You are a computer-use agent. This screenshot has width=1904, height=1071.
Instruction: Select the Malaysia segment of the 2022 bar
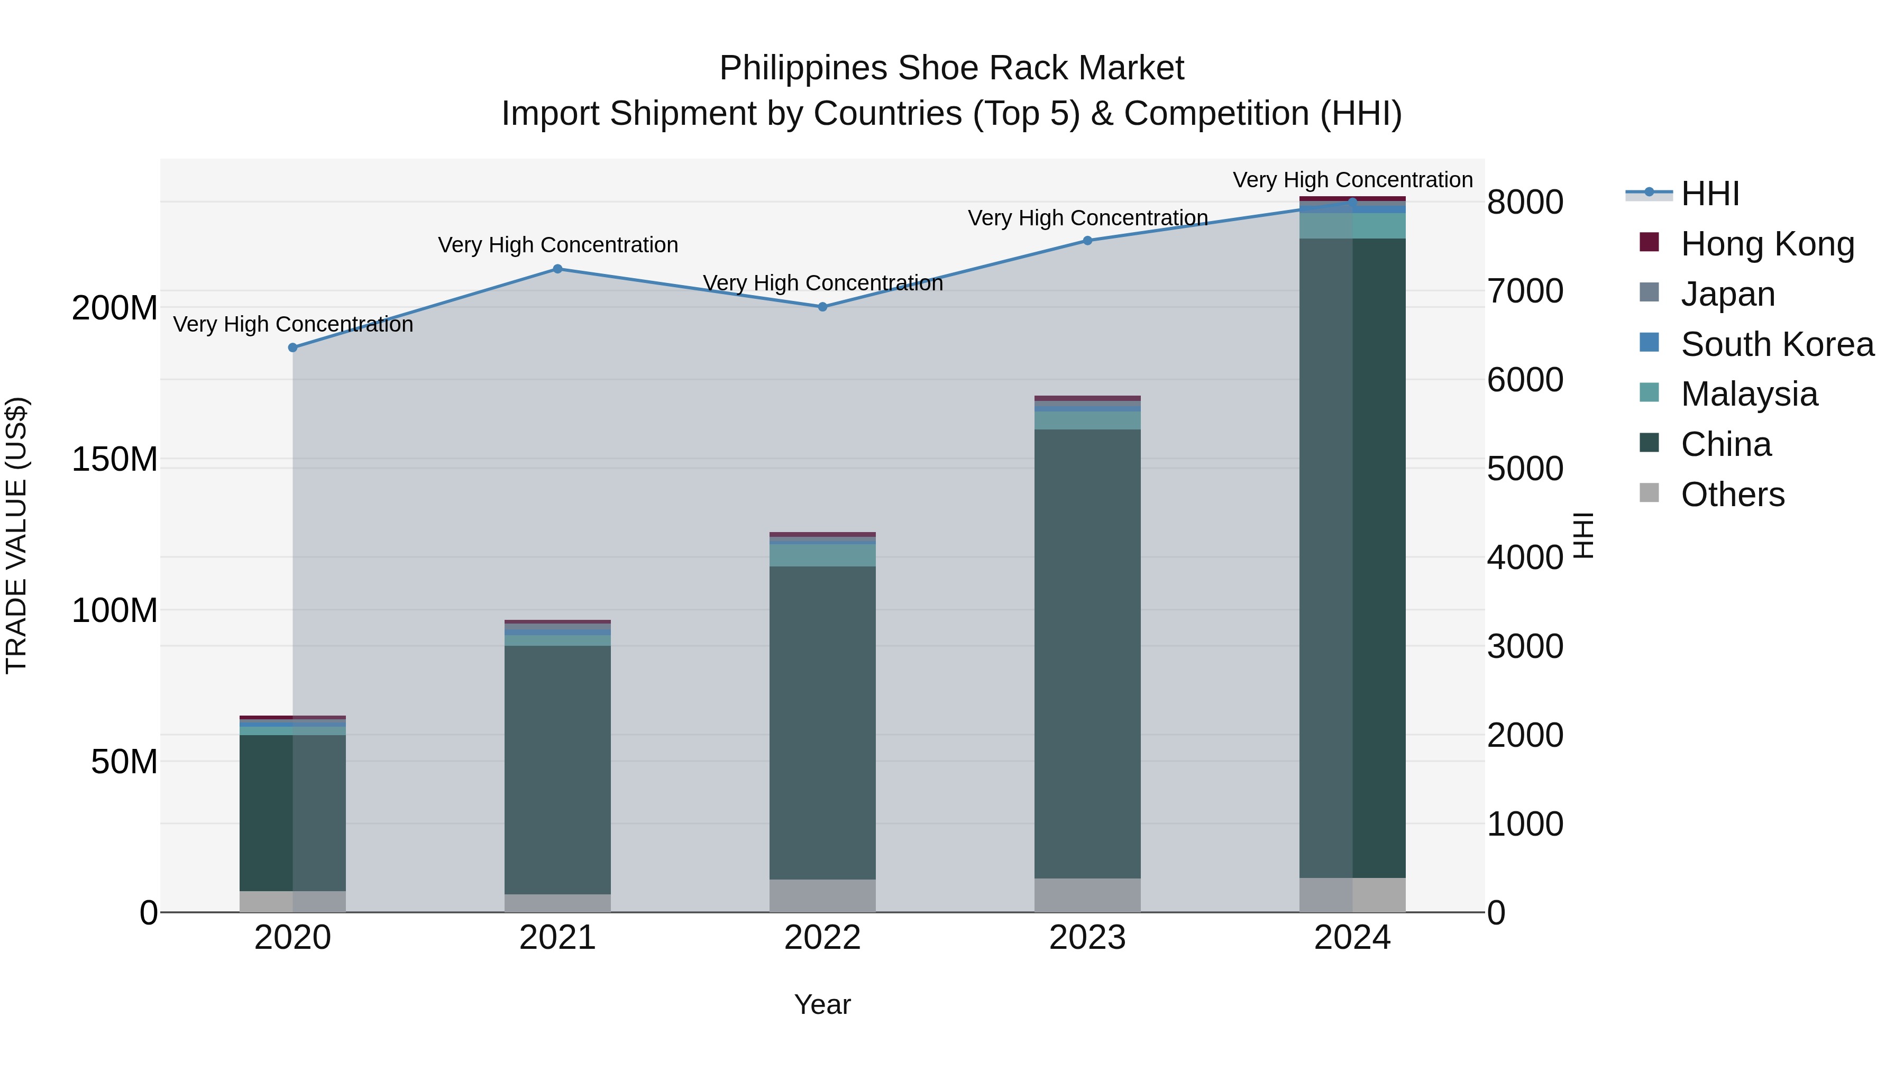coord(822,556)
